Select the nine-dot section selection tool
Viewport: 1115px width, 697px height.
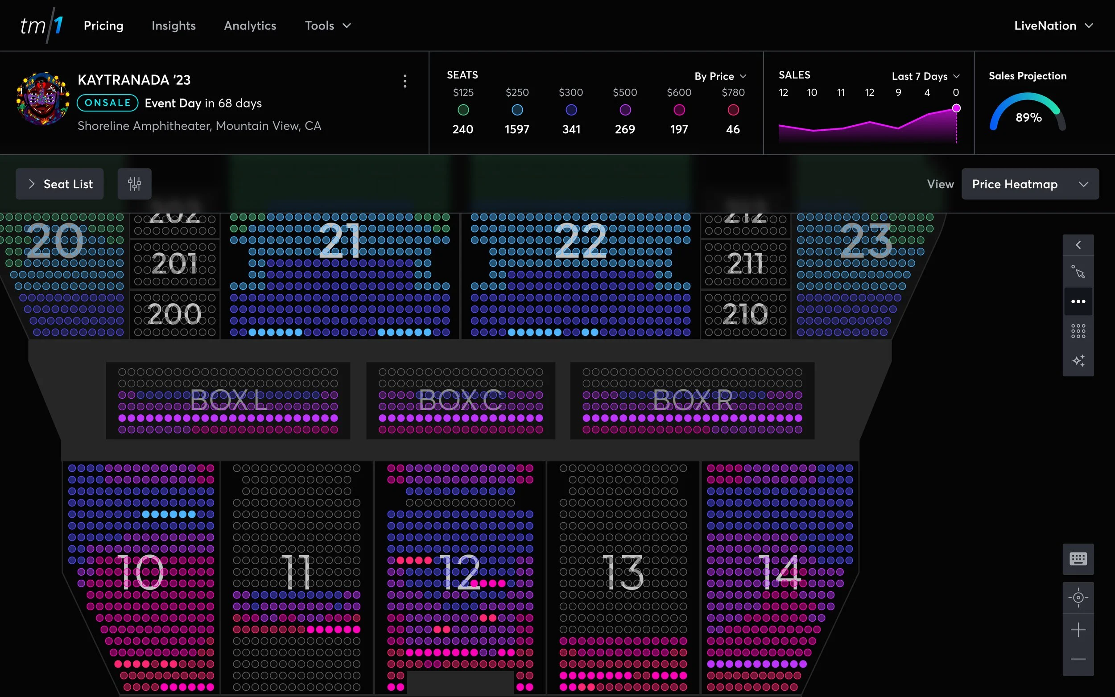pos(1078,331)
